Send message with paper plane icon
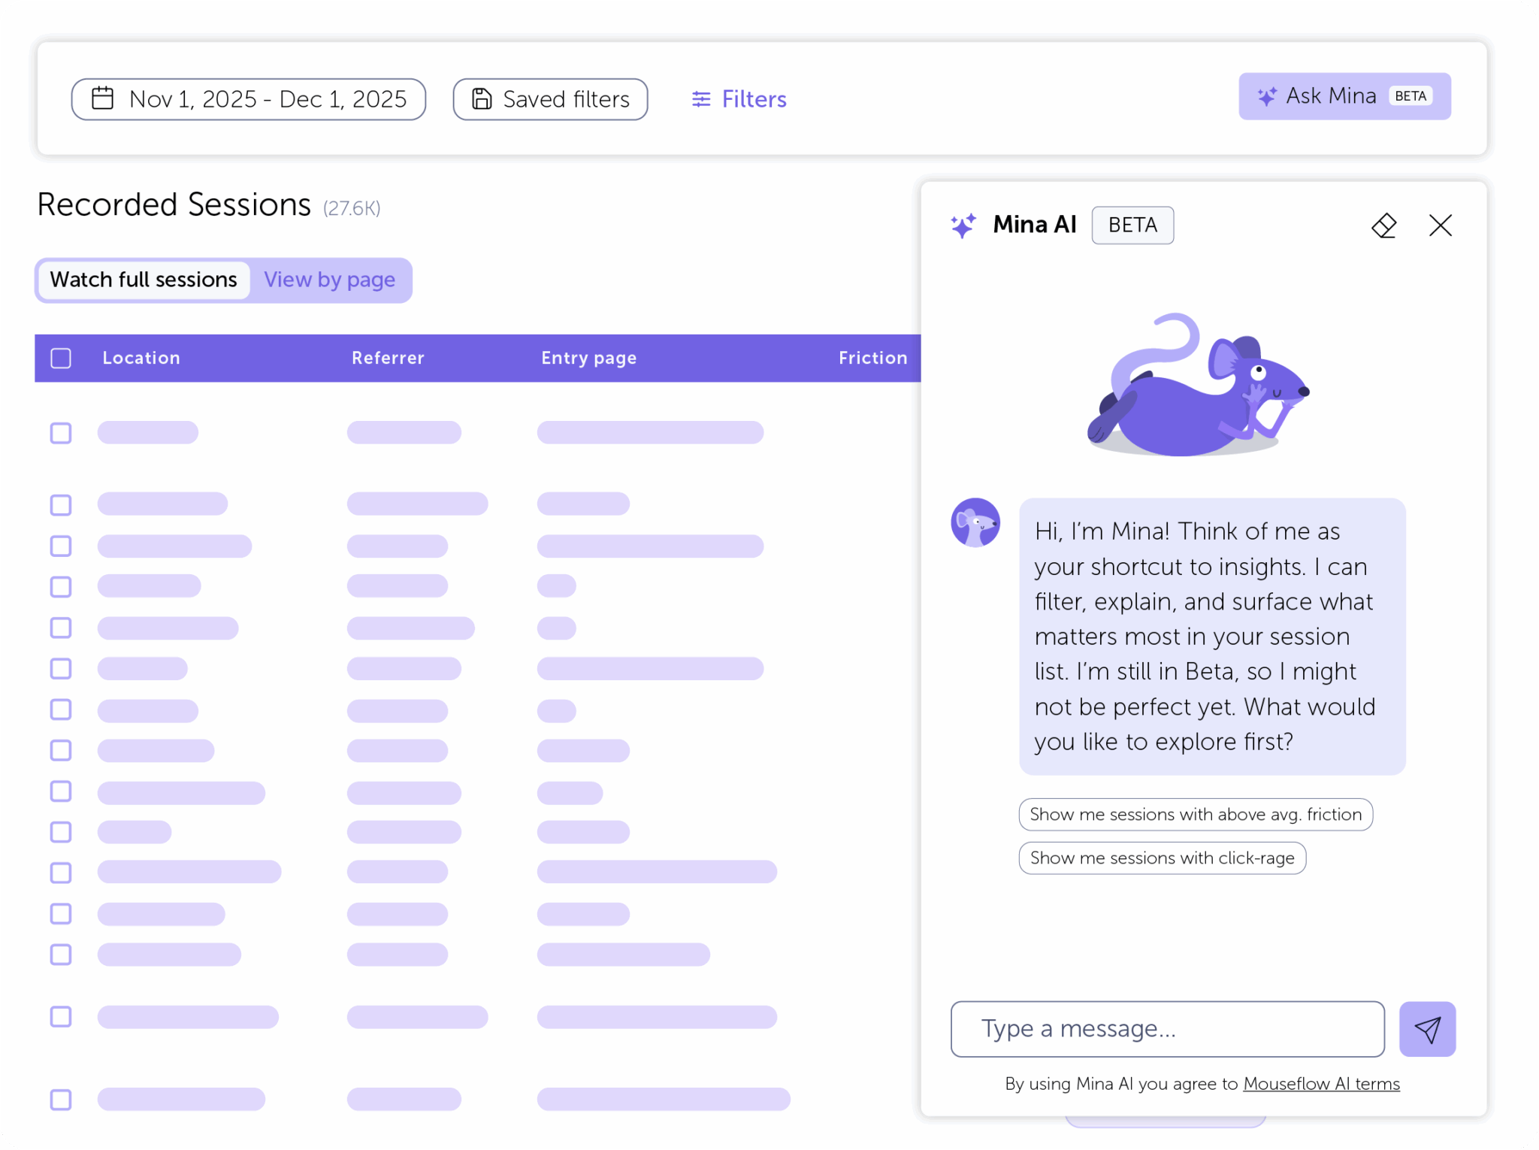This screenshot has width=1539, height=1150. click(1426, 1028)
